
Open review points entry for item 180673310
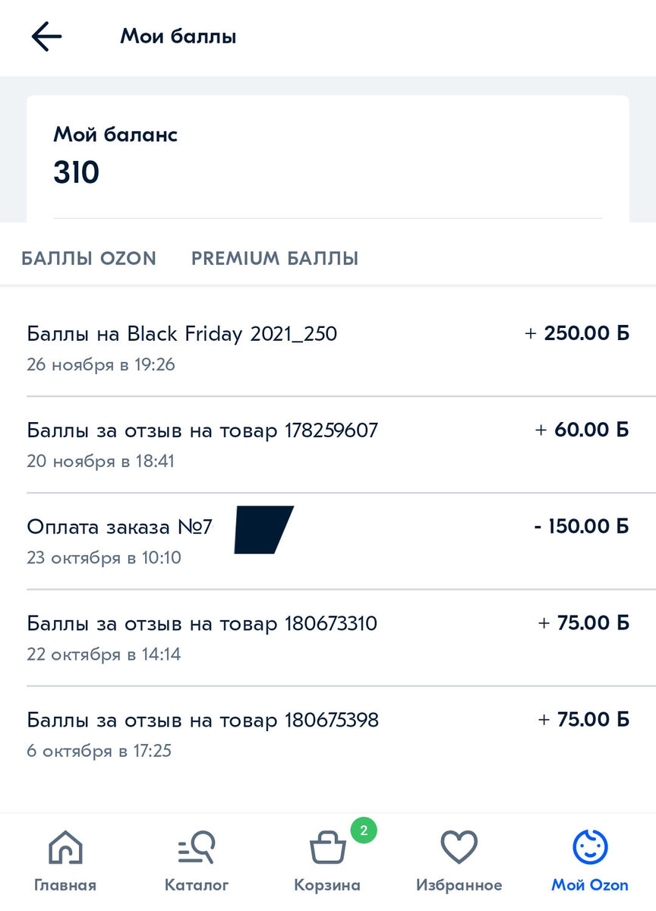coord(328,638)
